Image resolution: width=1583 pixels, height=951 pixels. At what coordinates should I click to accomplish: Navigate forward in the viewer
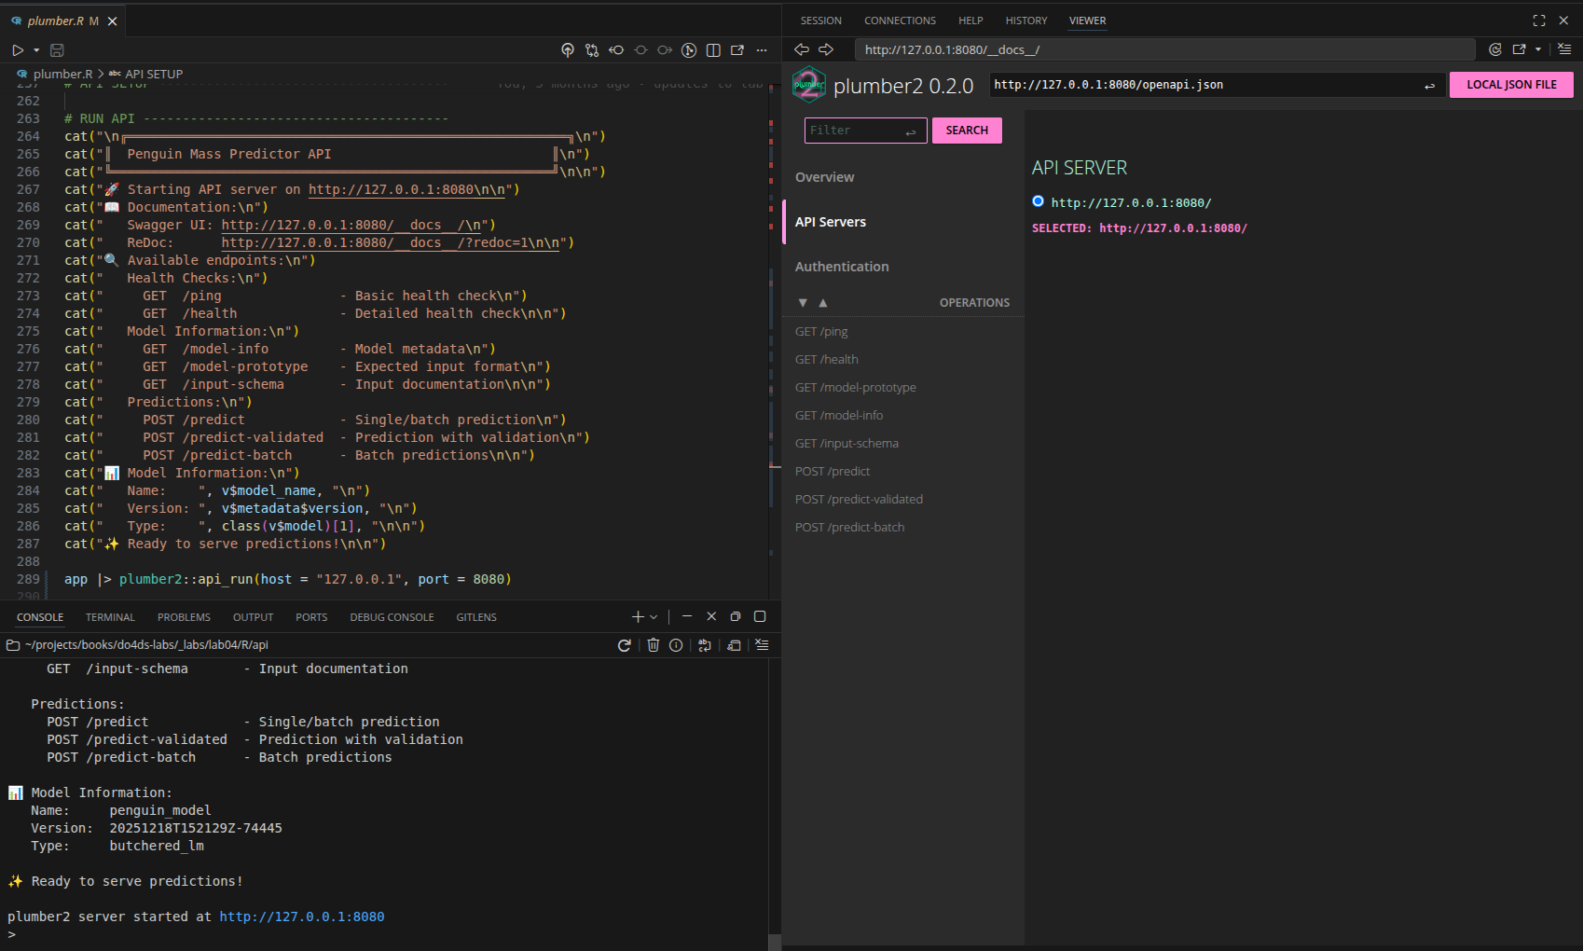tap(826, 49)
